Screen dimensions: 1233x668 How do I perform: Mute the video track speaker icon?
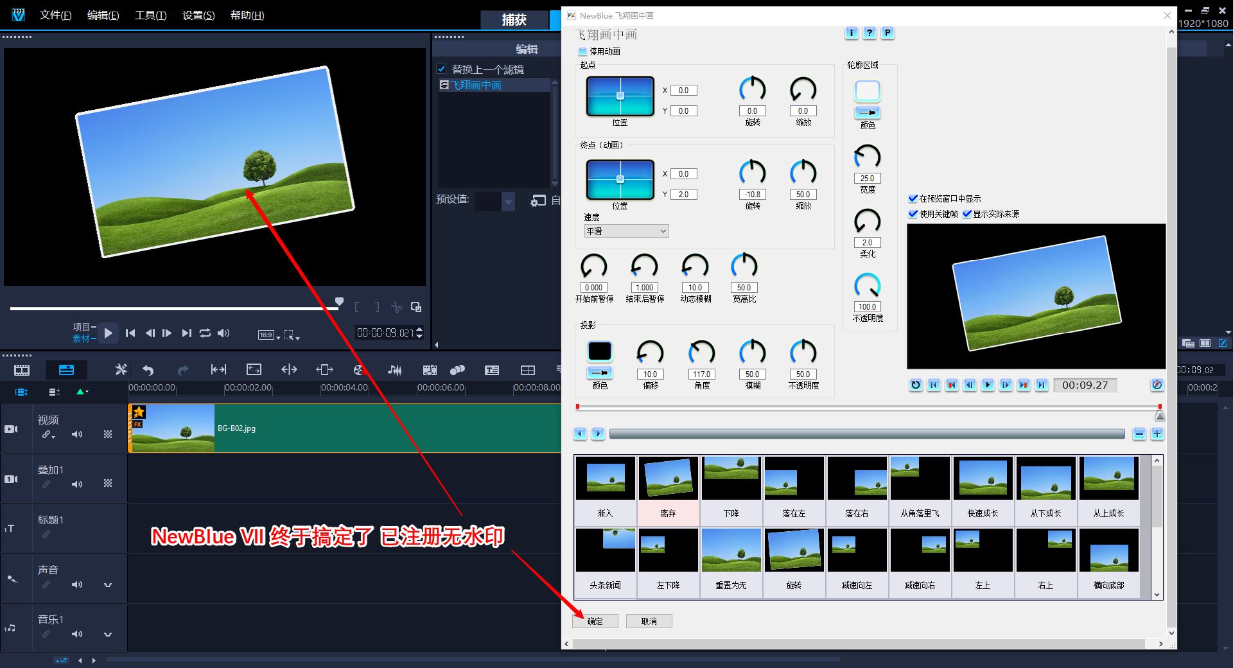pyautogui.click(x=77, y=434)
